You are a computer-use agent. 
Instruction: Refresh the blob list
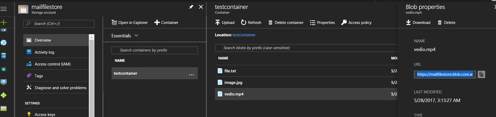(251, 23)
